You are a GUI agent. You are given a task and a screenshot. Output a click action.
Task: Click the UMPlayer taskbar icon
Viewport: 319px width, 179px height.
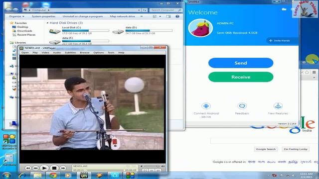pos(84,175)
